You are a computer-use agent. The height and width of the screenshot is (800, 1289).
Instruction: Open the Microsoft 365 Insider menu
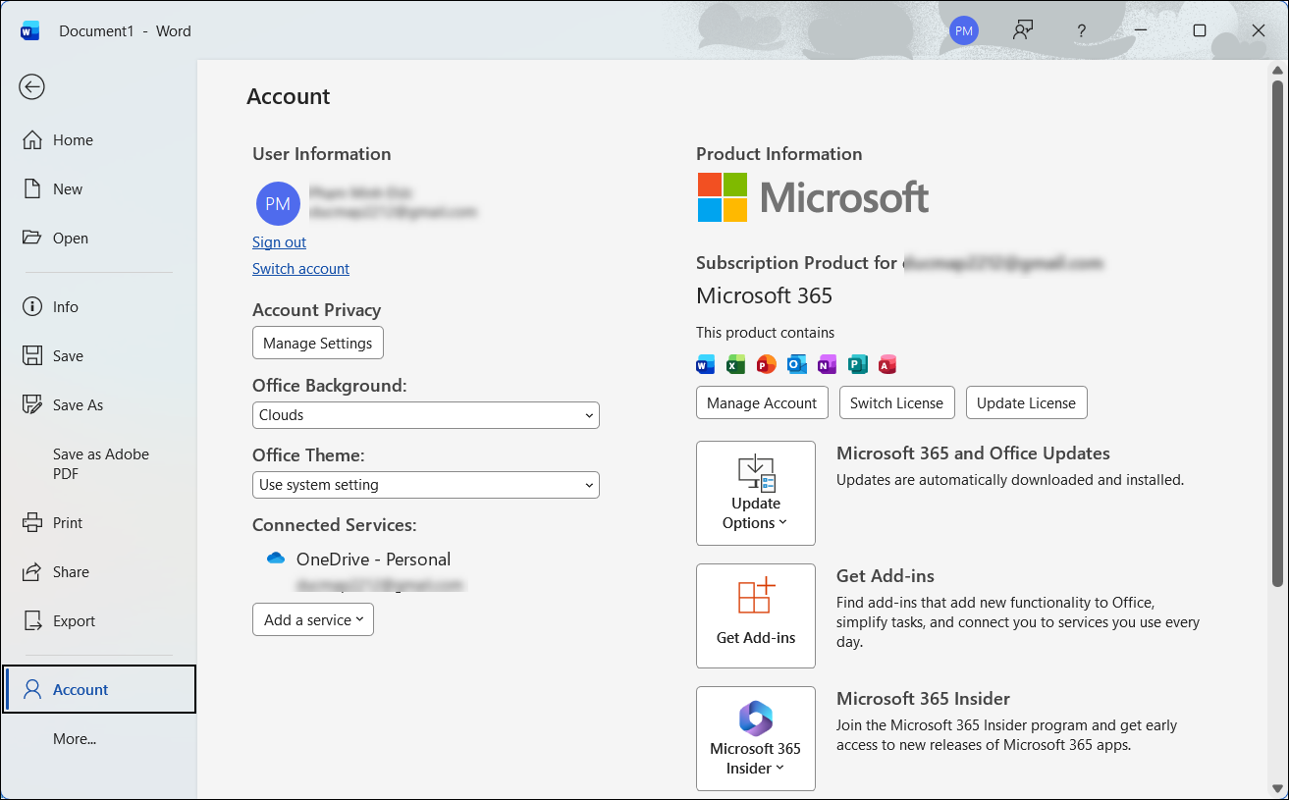click(756, 738)
